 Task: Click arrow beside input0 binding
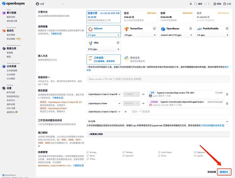(x=143, y=94)
